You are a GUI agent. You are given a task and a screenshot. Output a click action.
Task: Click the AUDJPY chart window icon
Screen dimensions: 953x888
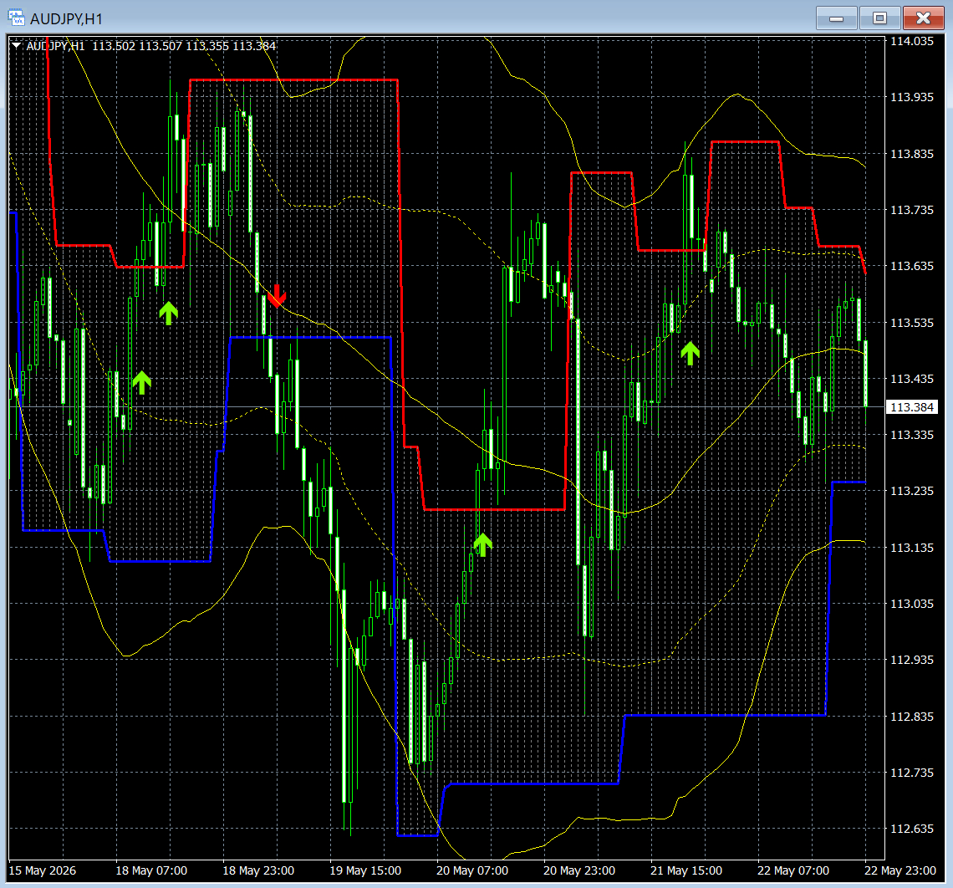[x=17, y=18]
